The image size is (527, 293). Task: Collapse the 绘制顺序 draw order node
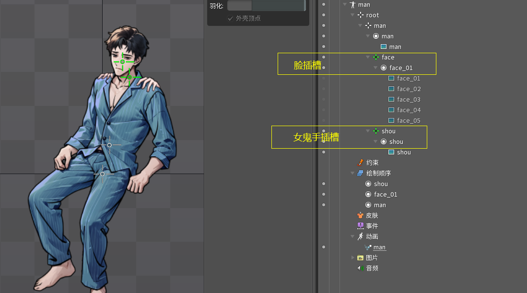[x=353, y=174]
